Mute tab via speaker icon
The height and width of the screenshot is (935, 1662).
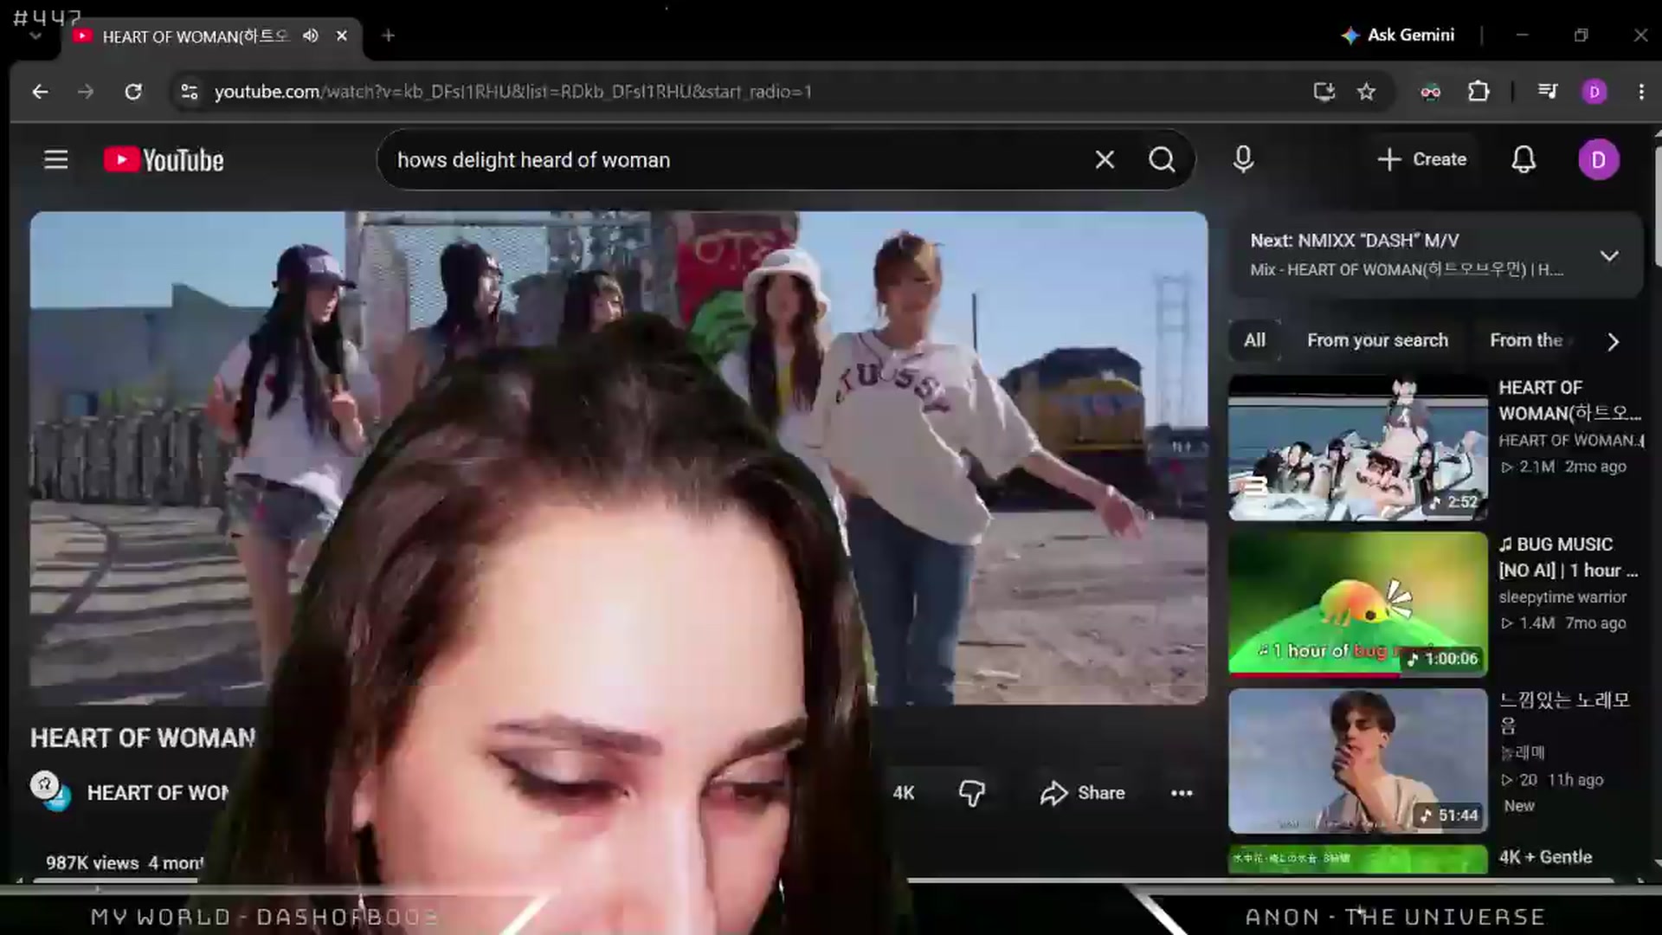coord(311,35)
